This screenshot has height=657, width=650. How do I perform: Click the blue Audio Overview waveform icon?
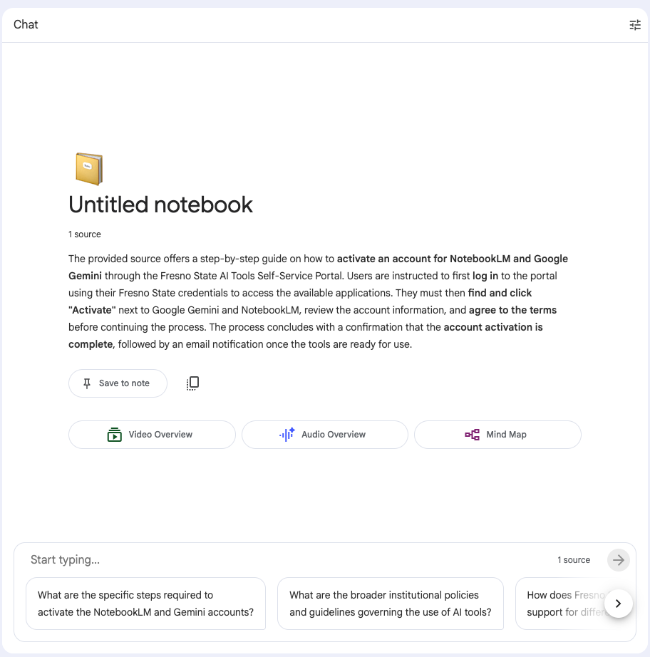[287, 435]
